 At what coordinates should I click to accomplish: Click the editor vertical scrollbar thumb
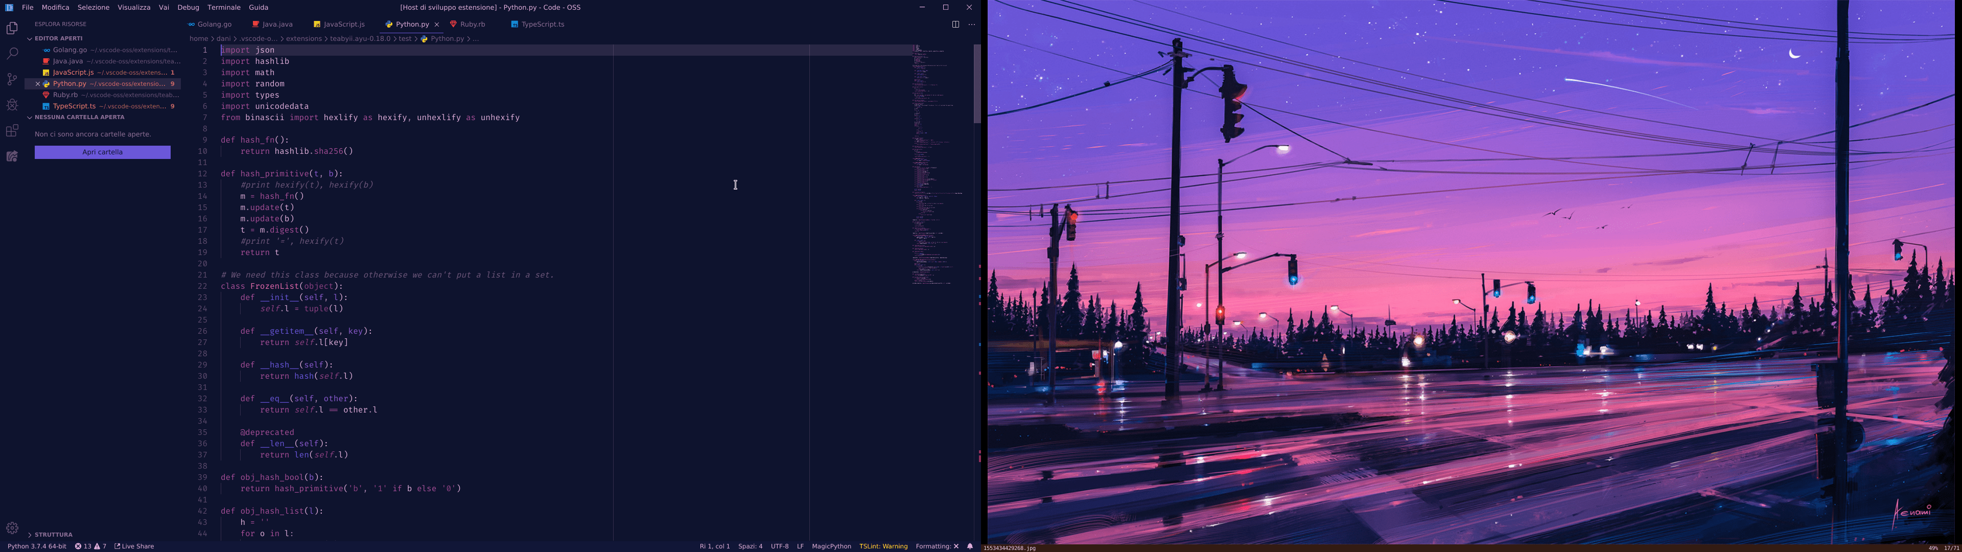[x=977, y=84]
